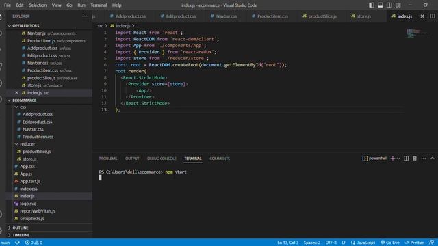Viewport: 438px width, 246px height.
Task: Open notifications icon in status bar
Action: click(x=432, y=243)
